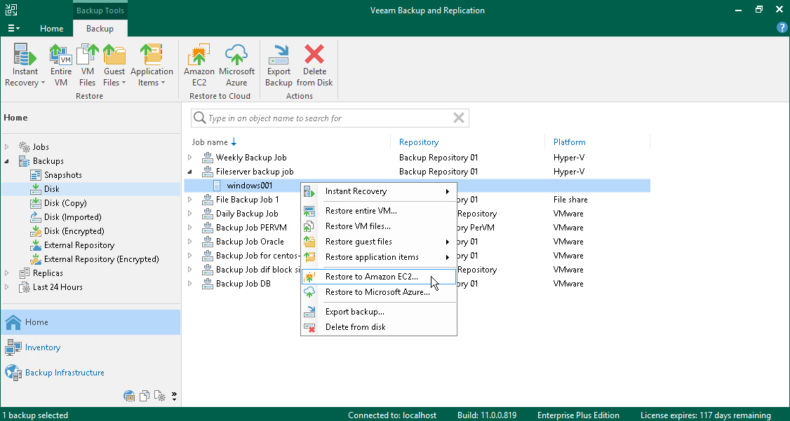Sort by the Platform column header
The height and width of the screenshot is (421, 790).
pyautogui.click(x=569, y=142)
